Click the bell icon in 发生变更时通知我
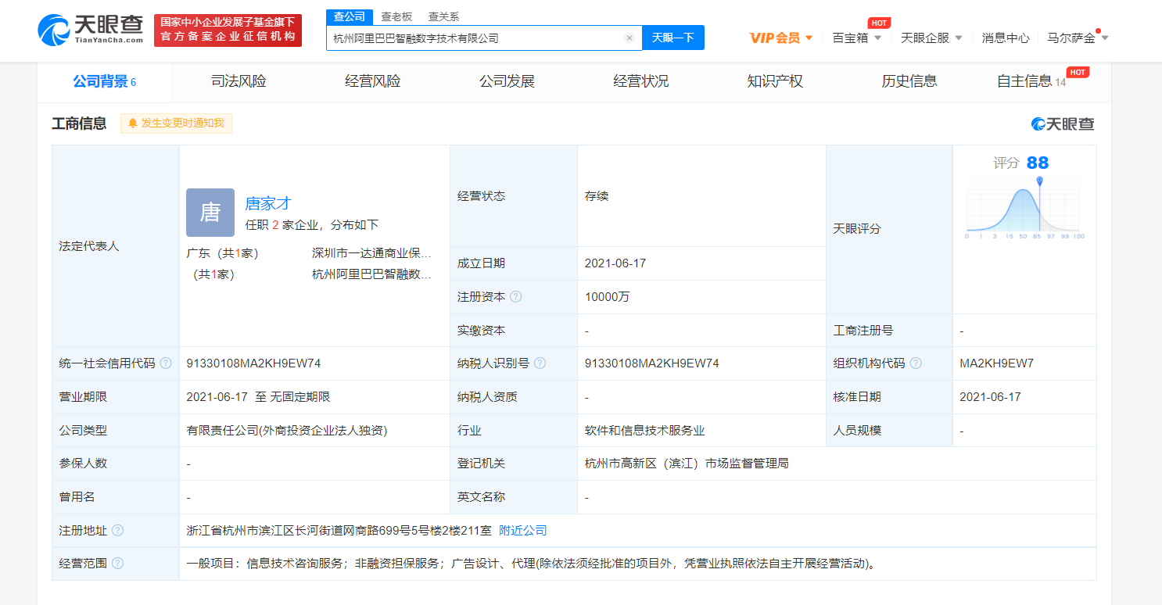1162x605 pixels. click(x=133, y=123)
